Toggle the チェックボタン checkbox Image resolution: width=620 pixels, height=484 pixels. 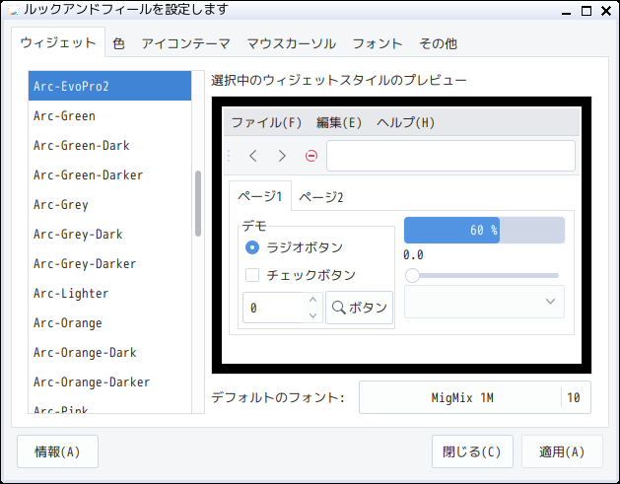(252, 275)
